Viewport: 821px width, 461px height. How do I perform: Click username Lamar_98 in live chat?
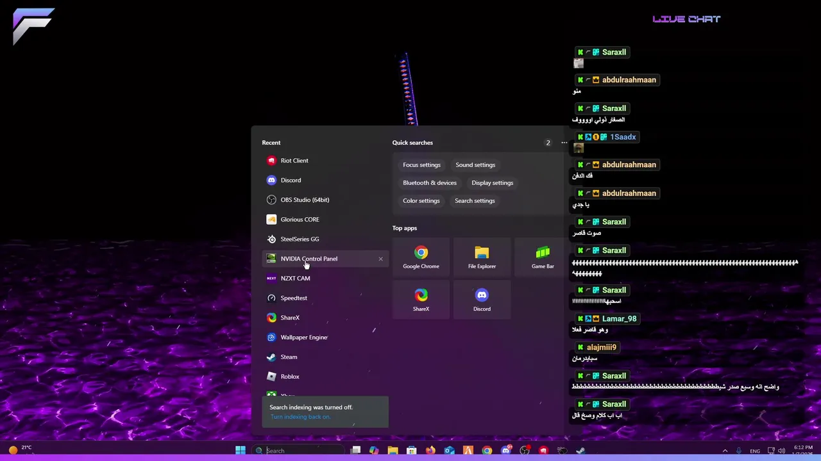(x=619, y=319)
